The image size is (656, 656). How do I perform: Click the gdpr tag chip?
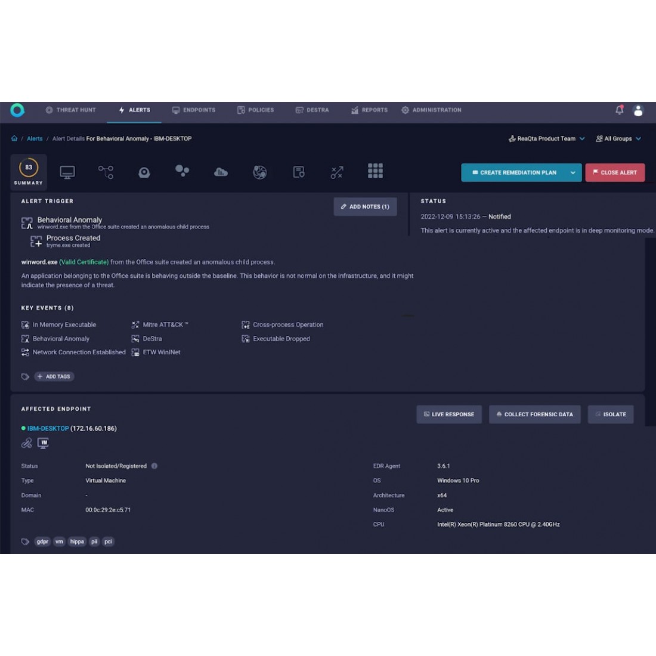point(42,541)
